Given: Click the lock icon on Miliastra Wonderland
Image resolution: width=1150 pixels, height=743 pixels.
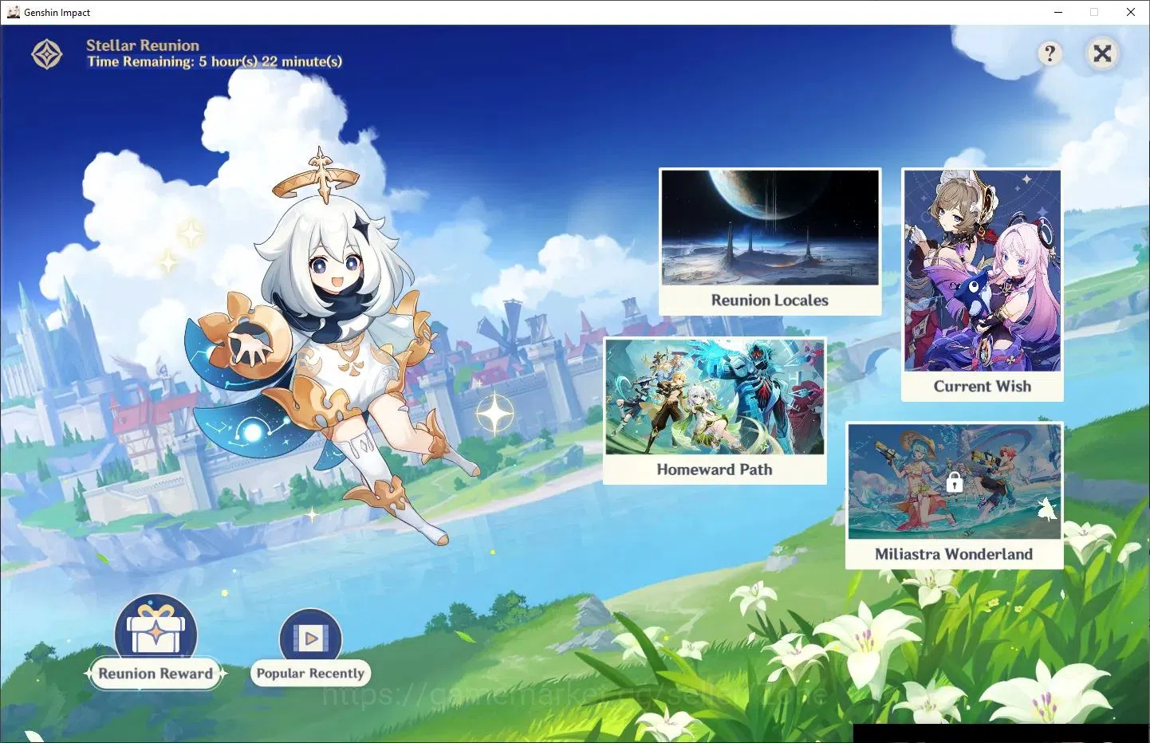Looking at the screenshot, I should pos(954,482).
